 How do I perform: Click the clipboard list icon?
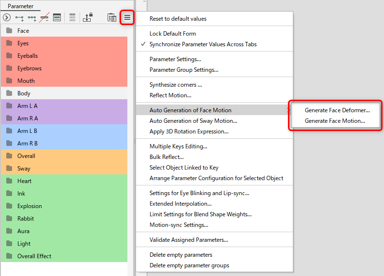tap(112, 17)
